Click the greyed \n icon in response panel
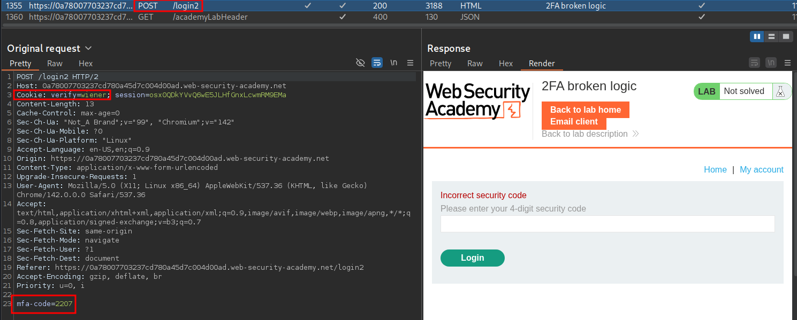 (771, 63)
